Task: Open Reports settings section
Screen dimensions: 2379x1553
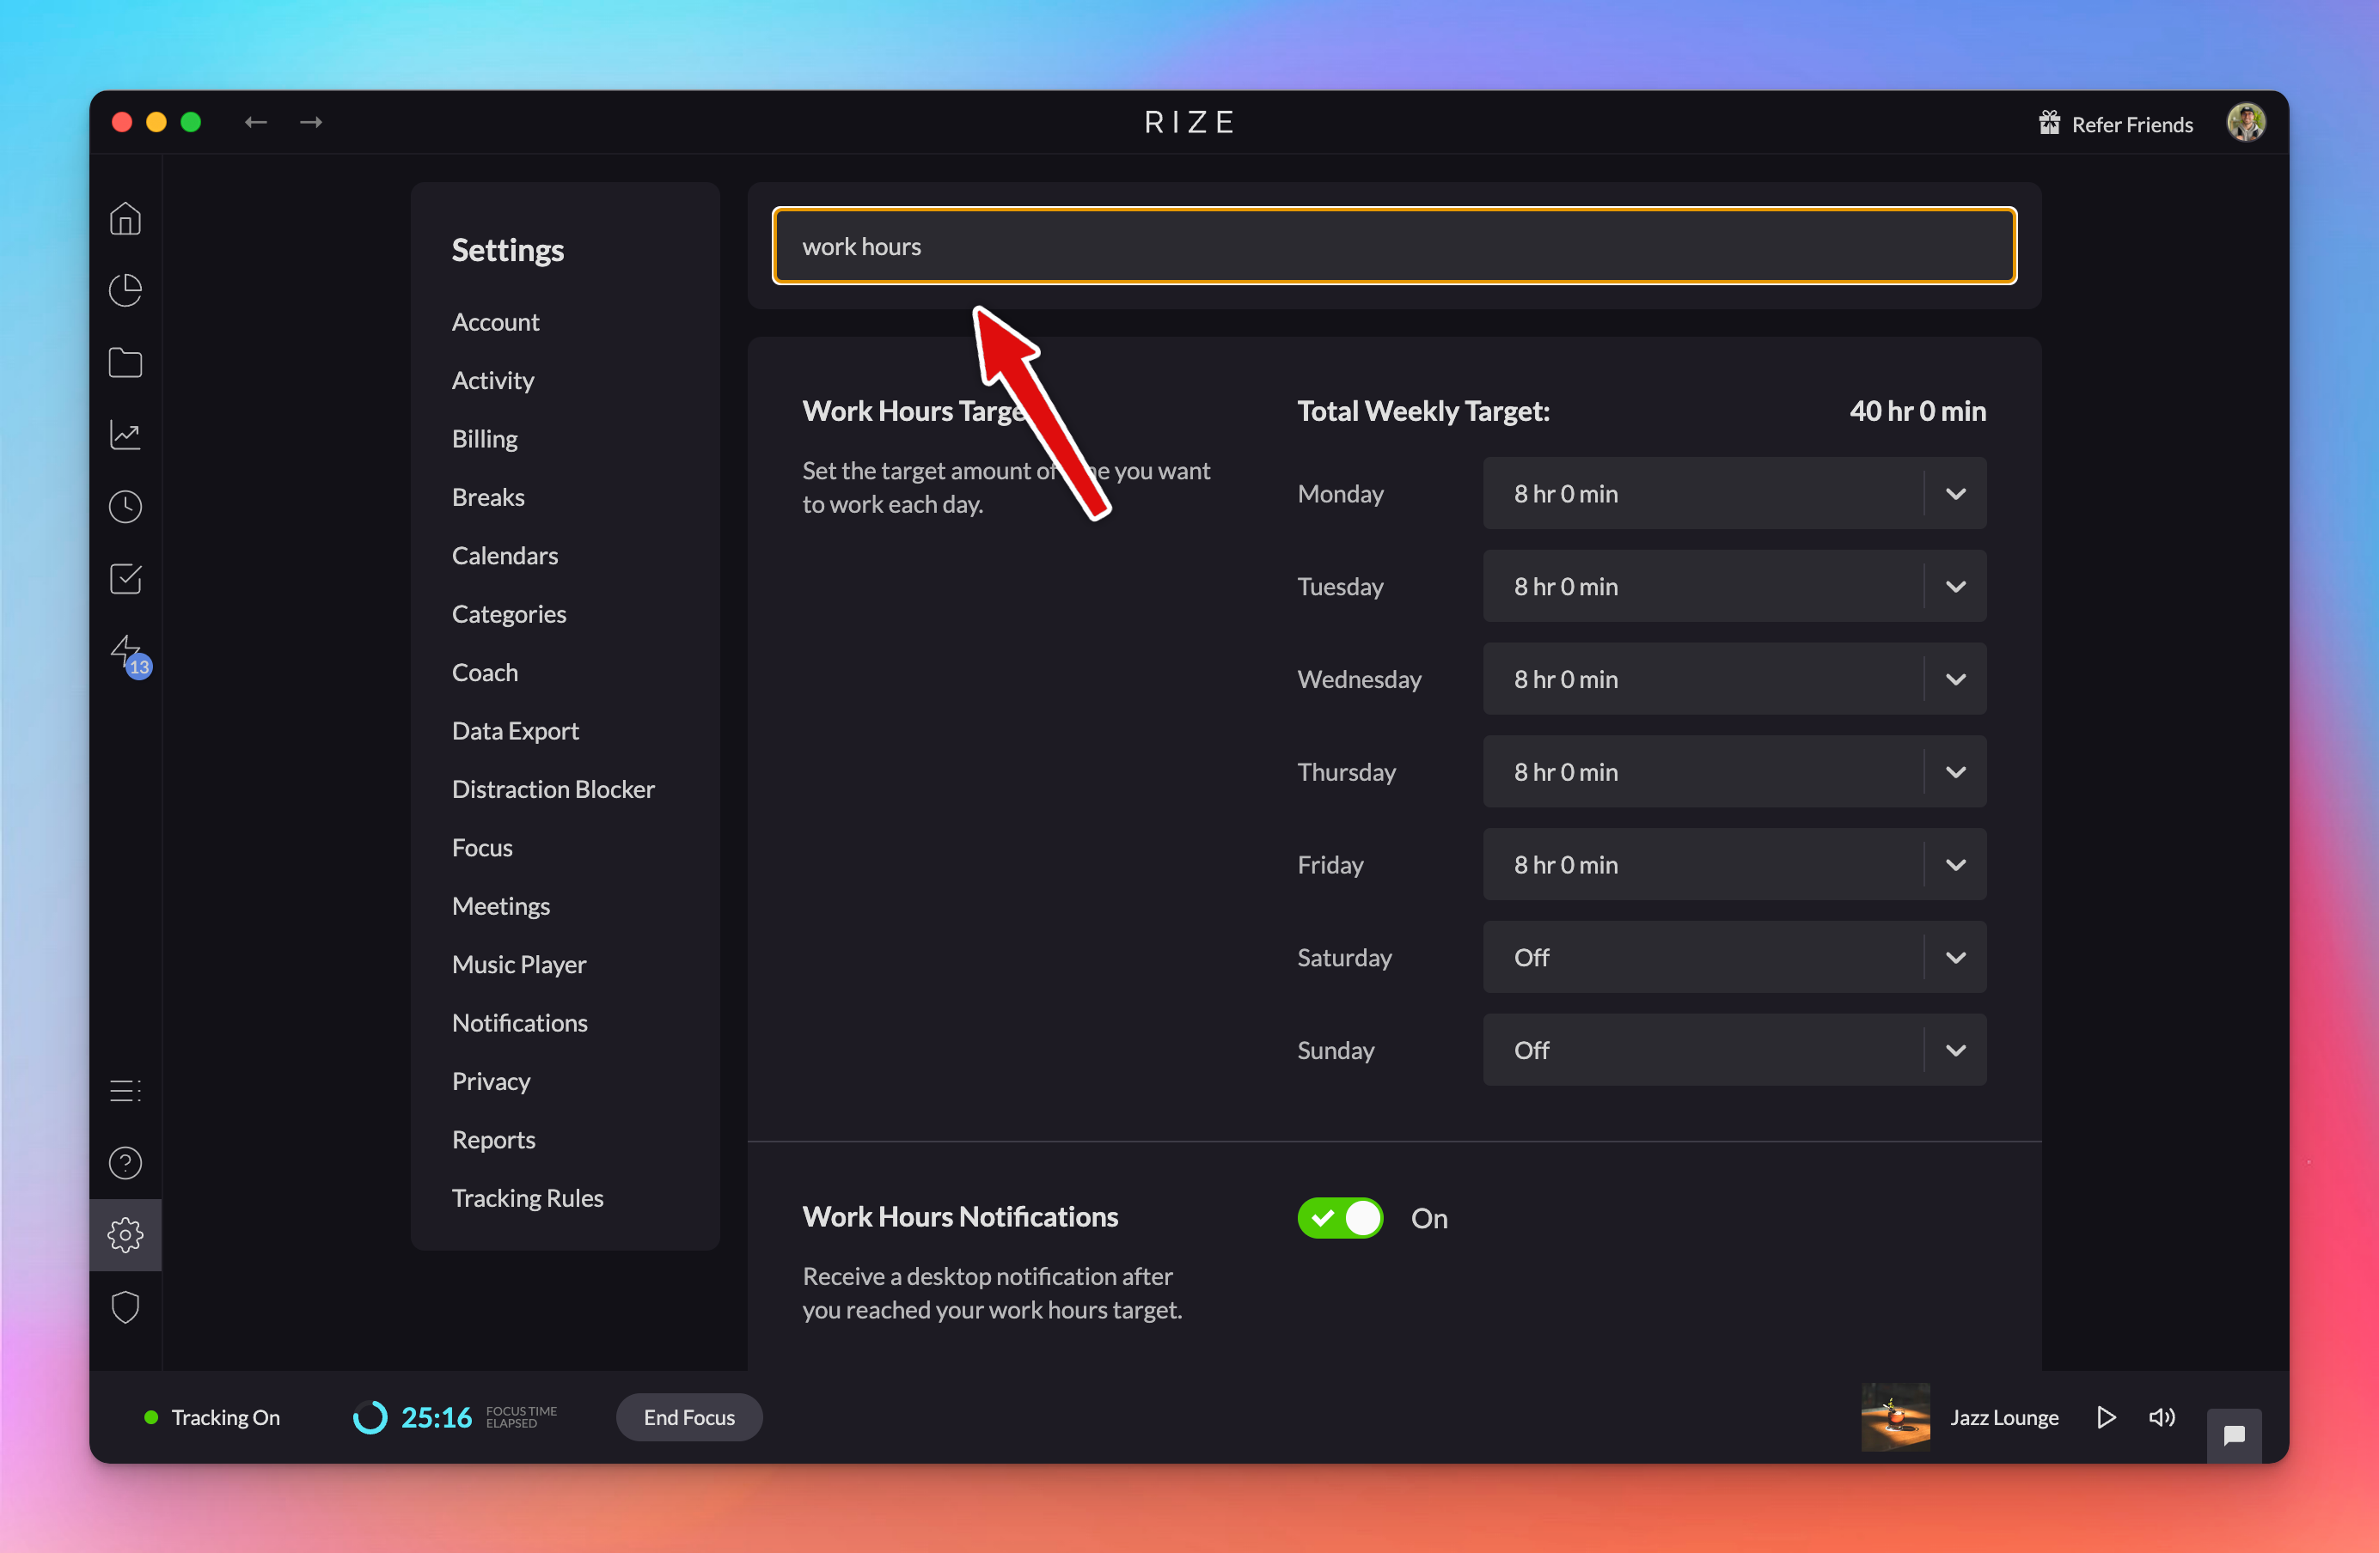Action: coord(492,1140)
